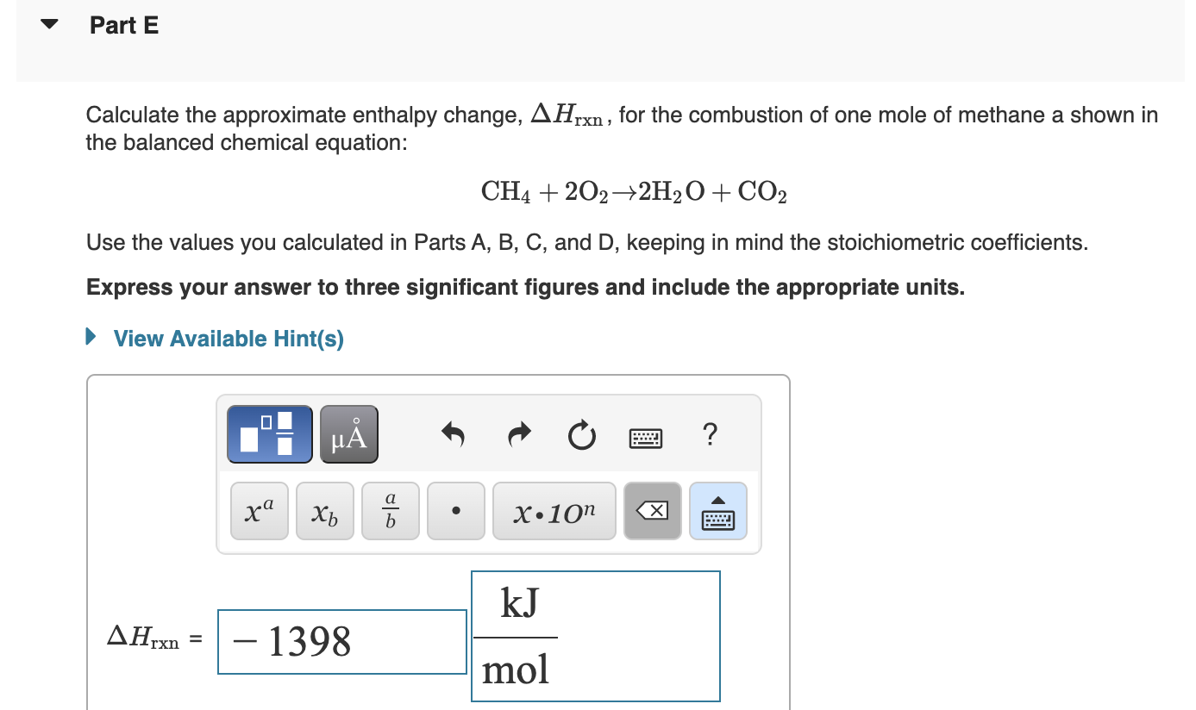This screenshot has height=710, width=1196.
Task: Open the View Available Hint(s) link
Action: click(227, 338)
